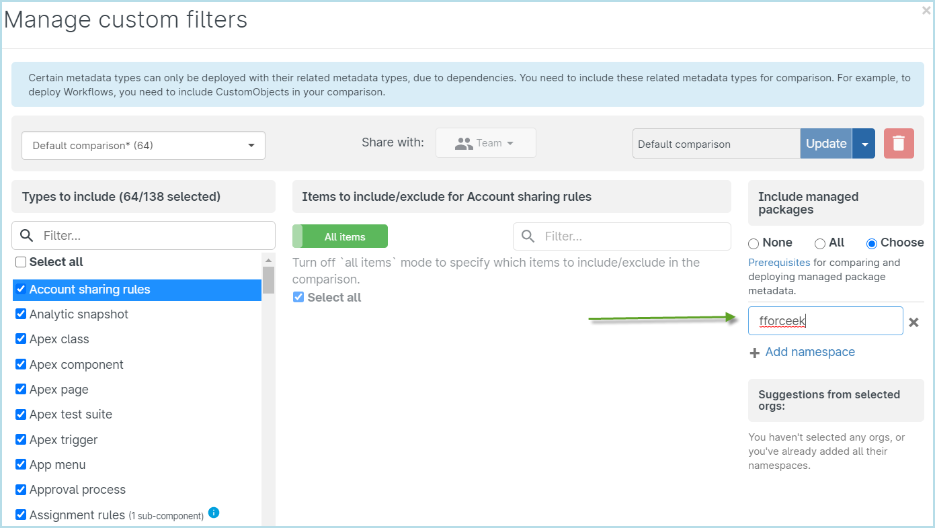Select the All managed packages radio button
The width and height of the screenshot is (935, 528).
pos(820,243)
